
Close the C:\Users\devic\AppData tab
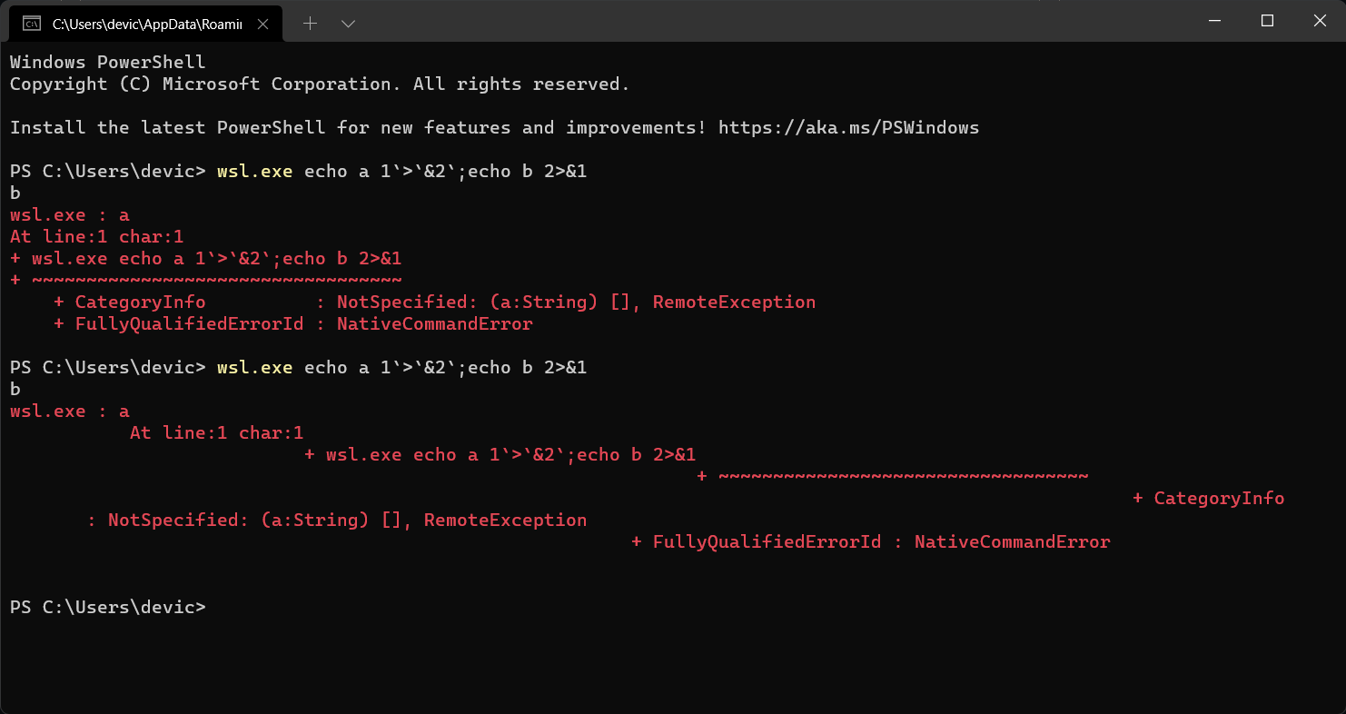click(262, 23)
